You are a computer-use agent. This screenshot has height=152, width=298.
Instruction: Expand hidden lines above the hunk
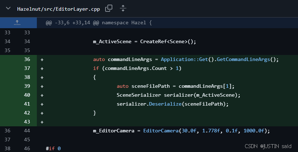coord(17,23)
